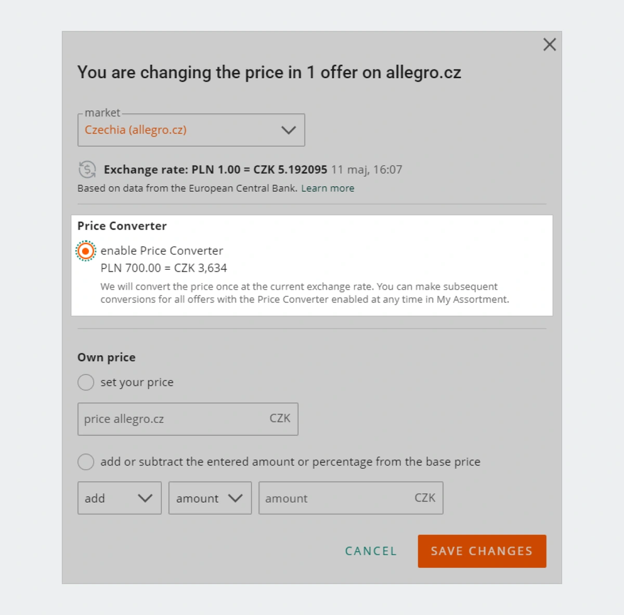Select add or subtract amount radio option
The width and height of the screenshot is (624, 615).
[86, 462]
